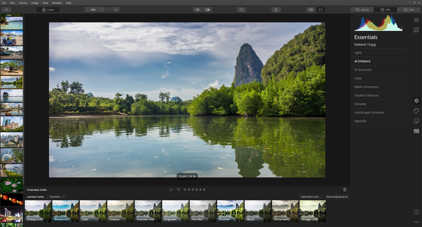Select the Crop tool
422x227 pixels.
[242, 10]
